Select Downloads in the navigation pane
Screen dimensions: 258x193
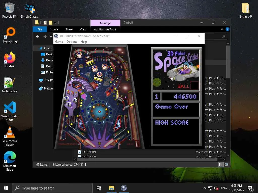coord(47,60)
